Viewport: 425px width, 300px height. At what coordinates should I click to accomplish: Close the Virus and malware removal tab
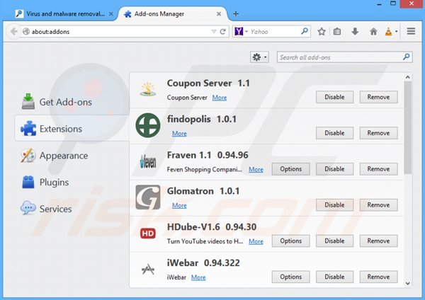(111, 14)
